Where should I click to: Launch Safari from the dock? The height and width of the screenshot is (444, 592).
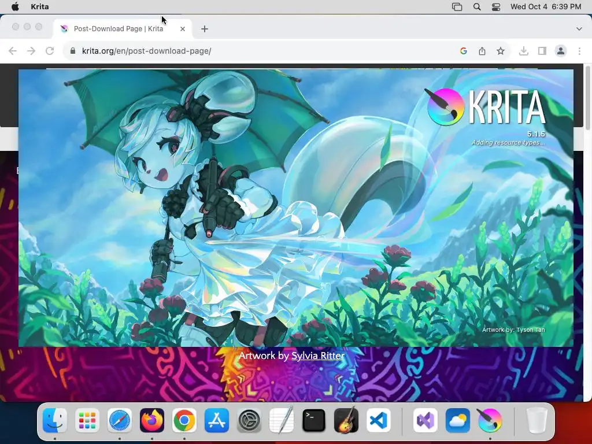tap(120, 420)
